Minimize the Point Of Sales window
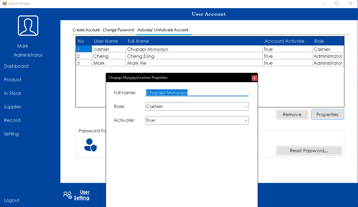Image resolution: width=358 pixels, height=207 pixels. (x=323, y=3)
